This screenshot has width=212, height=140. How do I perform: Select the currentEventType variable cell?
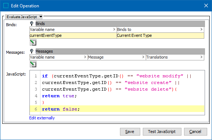[x=73, y=35]
